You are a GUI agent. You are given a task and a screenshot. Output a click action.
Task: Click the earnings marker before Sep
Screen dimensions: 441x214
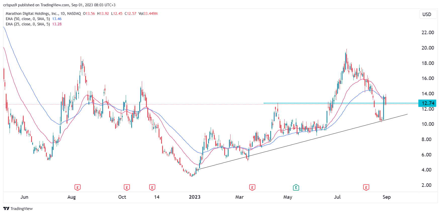[x=366, y=187]
